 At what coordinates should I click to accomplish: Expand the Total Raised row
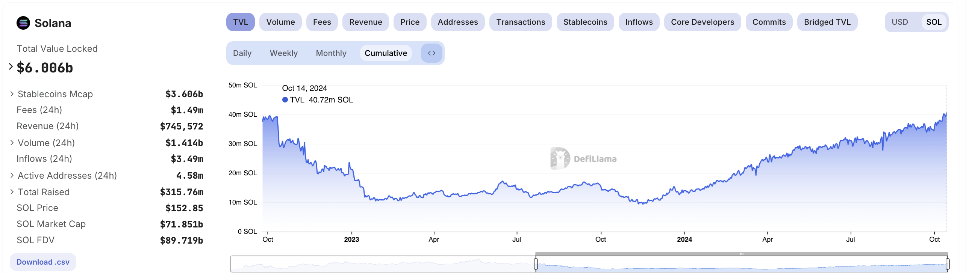(x=12, y=192)
